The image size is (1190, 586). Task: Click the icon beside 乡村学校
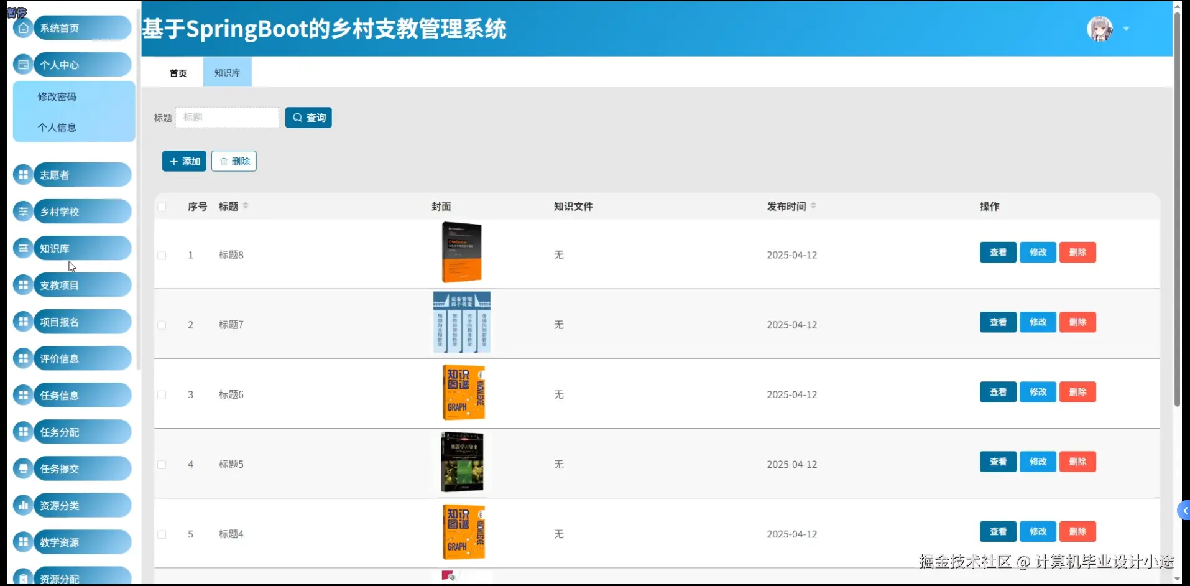pos(23,212)
